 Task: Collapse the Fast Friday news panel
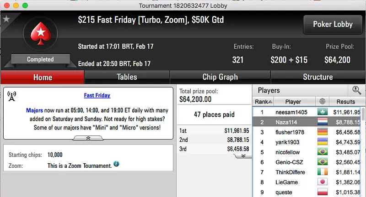(88, 137)
